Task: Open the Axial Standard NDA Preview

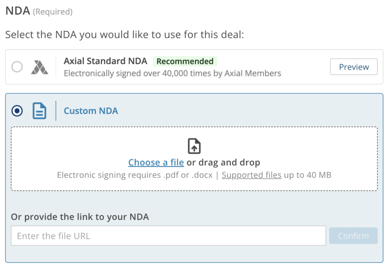Action: coord(354,67)
